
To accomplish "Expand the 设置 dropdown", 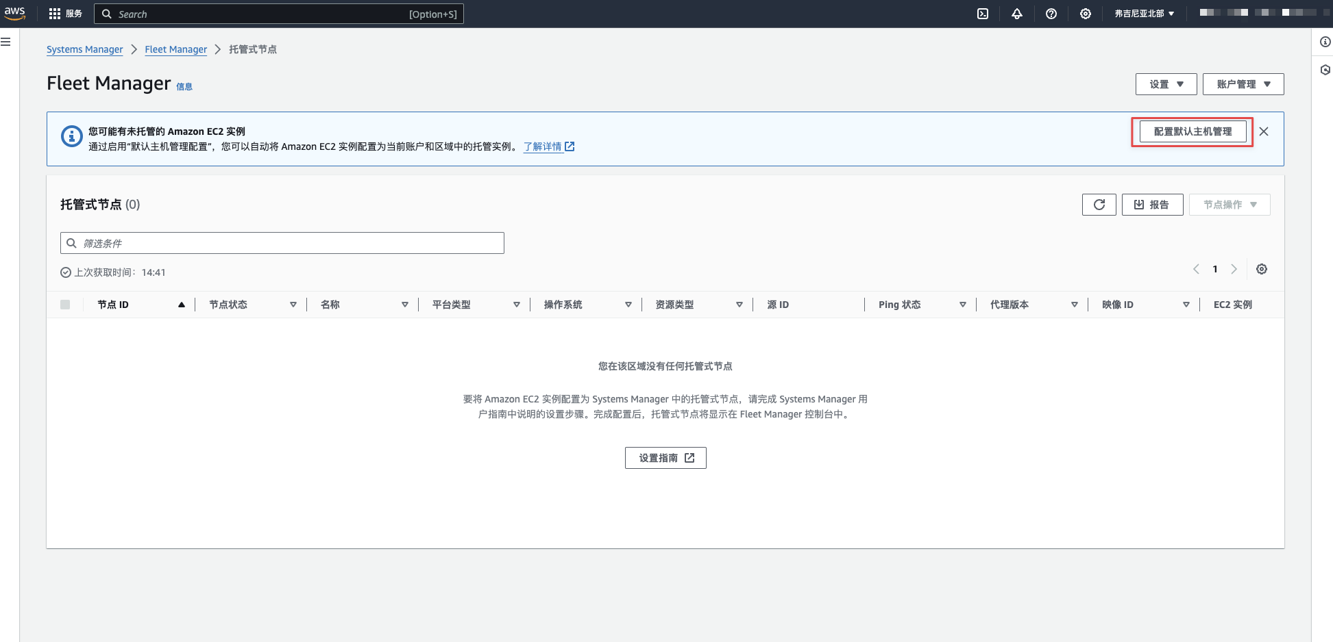I will (1166, 84).
